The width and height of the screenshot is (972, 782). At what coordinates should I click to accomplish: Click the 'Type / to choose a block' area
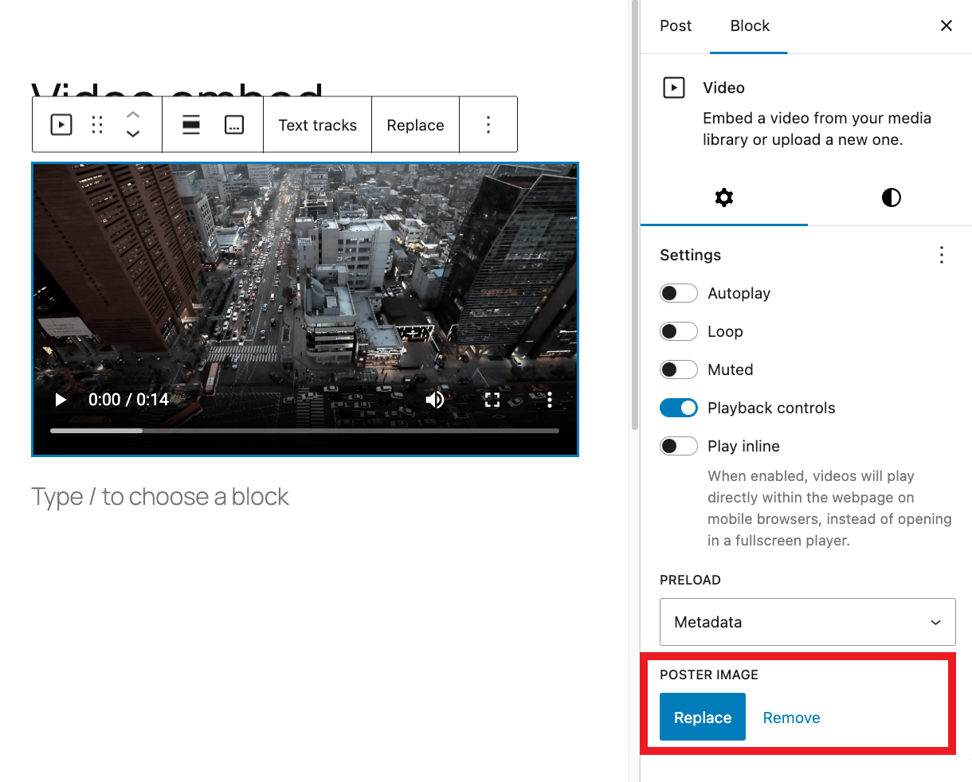(x=159, y=495)
